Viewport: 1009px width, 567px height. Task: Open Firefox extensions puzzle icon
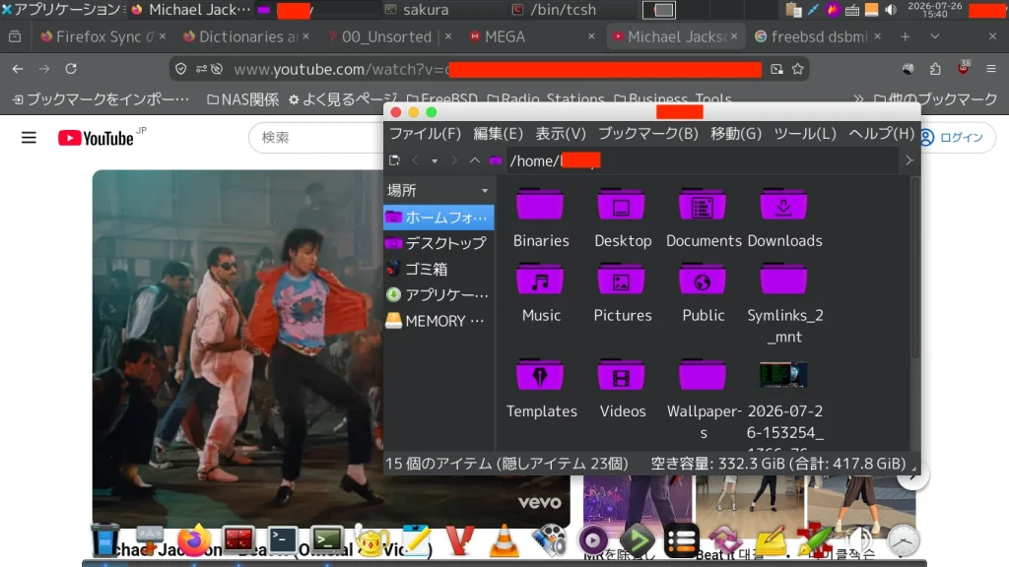[935, 69]
